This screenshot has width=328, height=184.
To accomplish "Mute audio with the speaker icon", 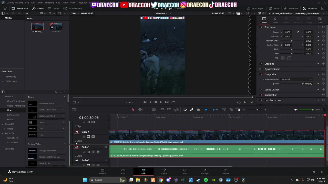I will click(x=296, y=110).
